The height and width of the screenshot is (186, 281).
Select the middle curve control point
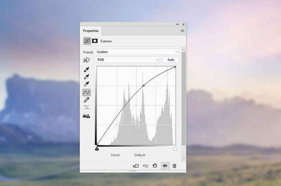click(143, 86)
